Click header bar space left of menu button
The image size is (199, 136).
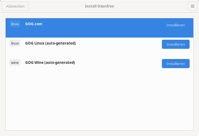(156, 6)
